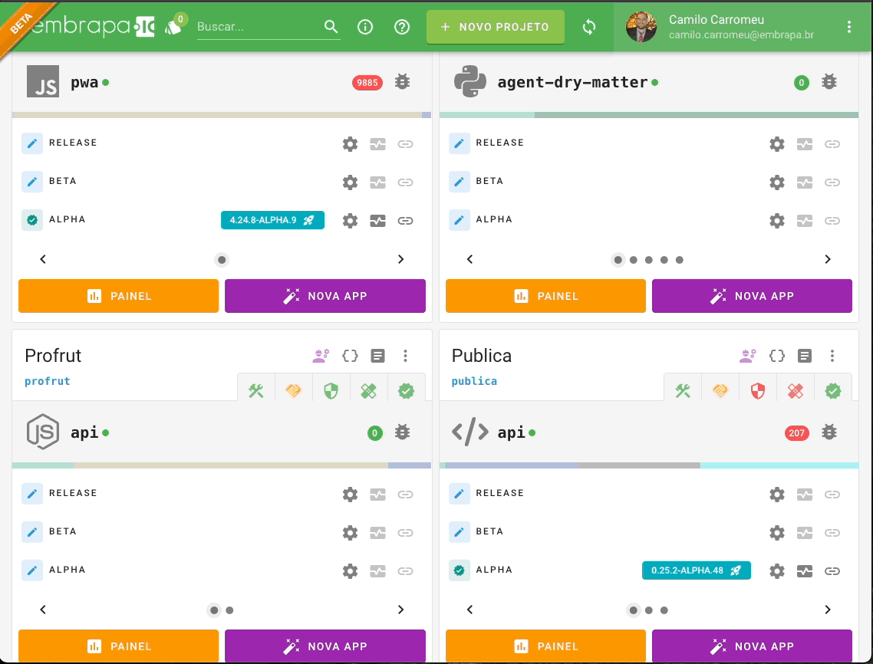Image resolution: width=873 pixels, height=664 pixels.
Task: Open Publica code braces icon
Action: 776,356
